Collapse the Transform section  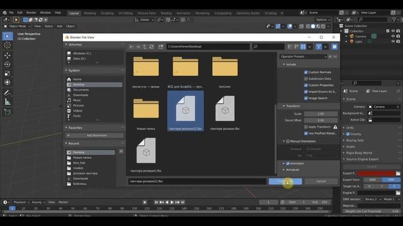(x=284, y=106)
